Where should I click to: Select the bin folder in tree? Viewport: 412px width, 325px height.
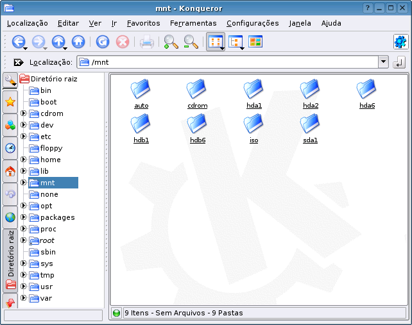40,90
